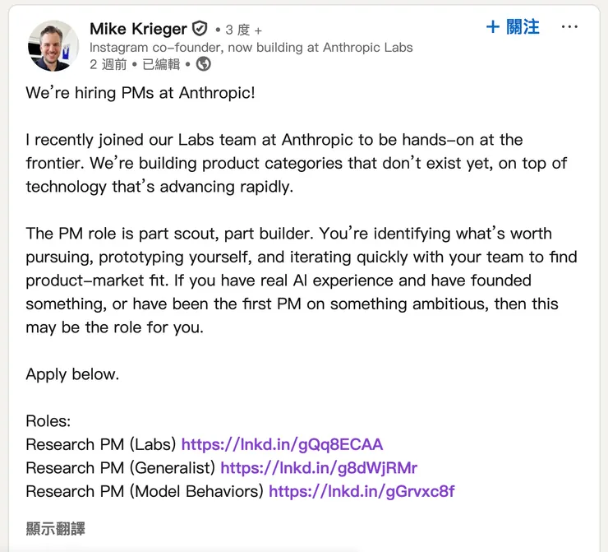The height and width of the screenshot is (552, 608).
Task: Open the lnkd.in/gGrvxc8f Model Behaviors link
Action: pyautogui.click(x=362, y=491)
